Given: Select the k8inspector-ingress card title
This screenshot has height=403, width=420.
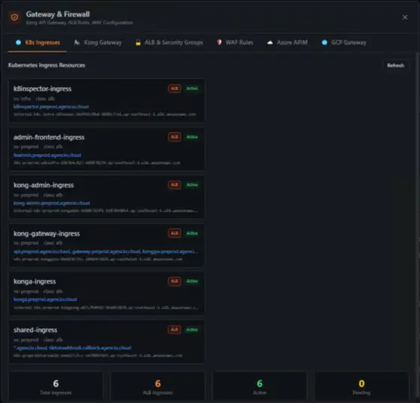Looking at the screenshot, I should 43,89.
